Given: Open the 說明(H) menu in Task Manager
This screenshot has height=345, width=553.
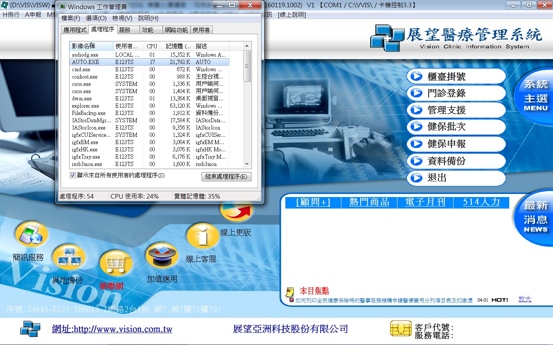Looking at the screenshot, I should pos(148,18).
